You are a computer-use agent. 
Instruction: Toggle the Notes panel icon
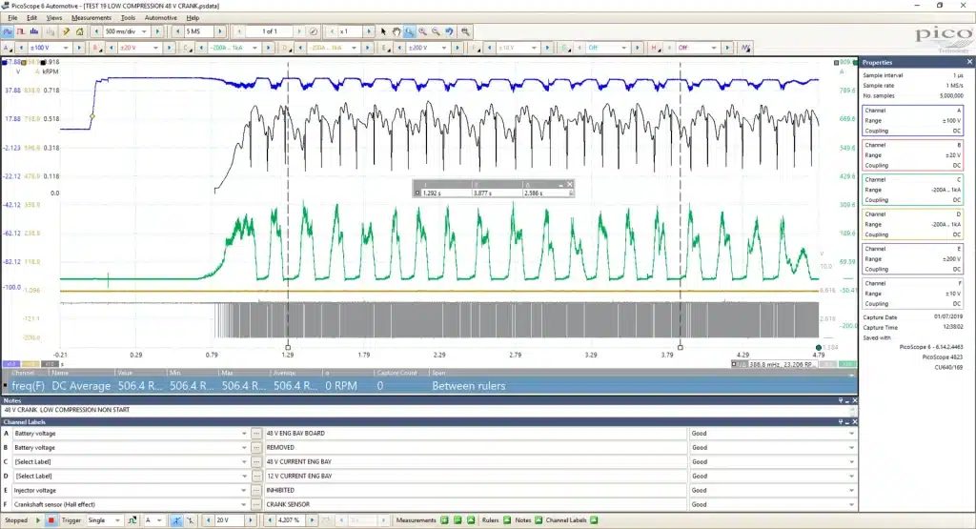(539, 520)
